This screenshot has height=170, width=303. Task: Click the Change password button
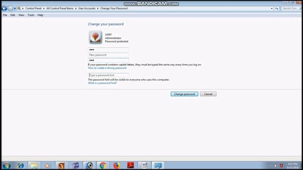pyautogui.click(x=184, y=94)
